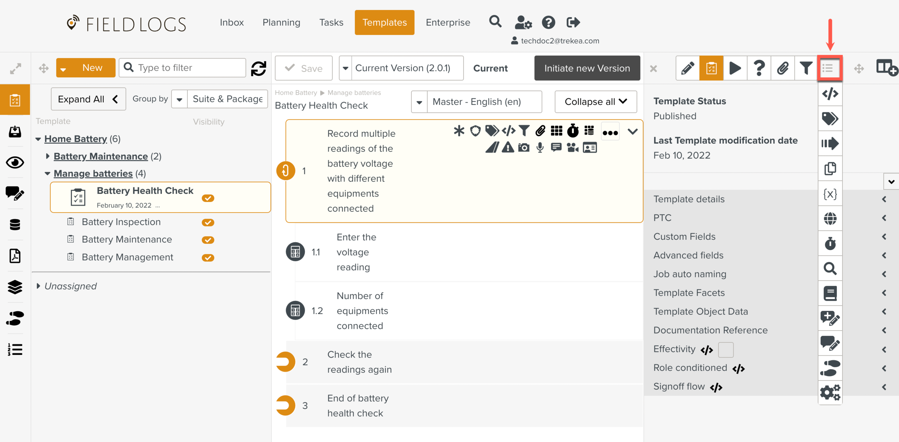Screen dimensions: 899x442
Task: Click the numbered list icon in left sidebar
Action: click(x=15, y=349)
